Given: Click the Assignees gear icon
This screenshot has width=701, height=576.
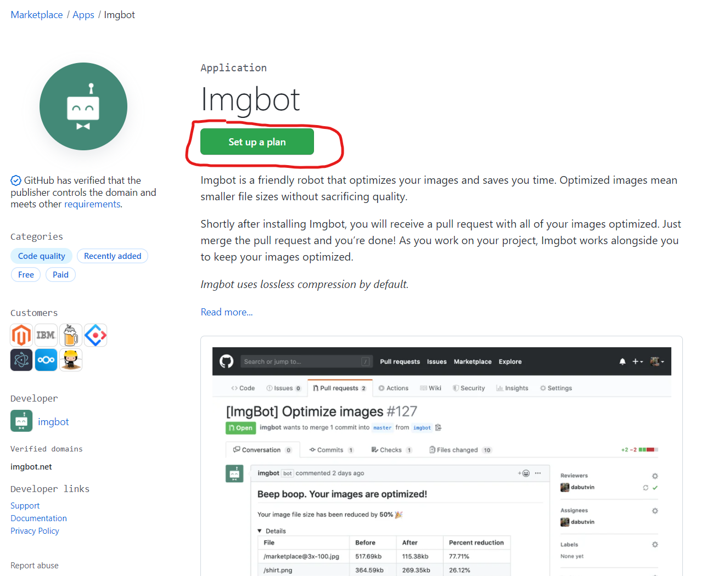Looking at the screenshot, I should click(655, 511).
